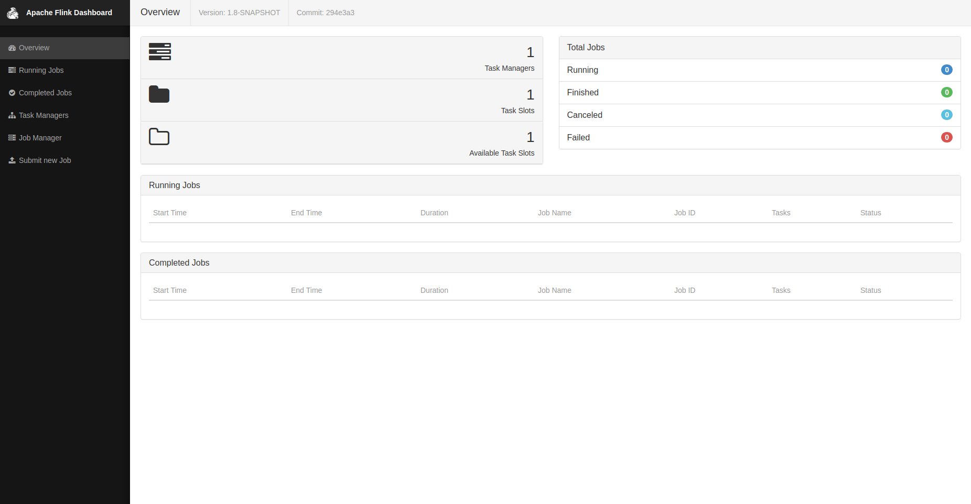Click the Job Manager server icon

[12, 138]
